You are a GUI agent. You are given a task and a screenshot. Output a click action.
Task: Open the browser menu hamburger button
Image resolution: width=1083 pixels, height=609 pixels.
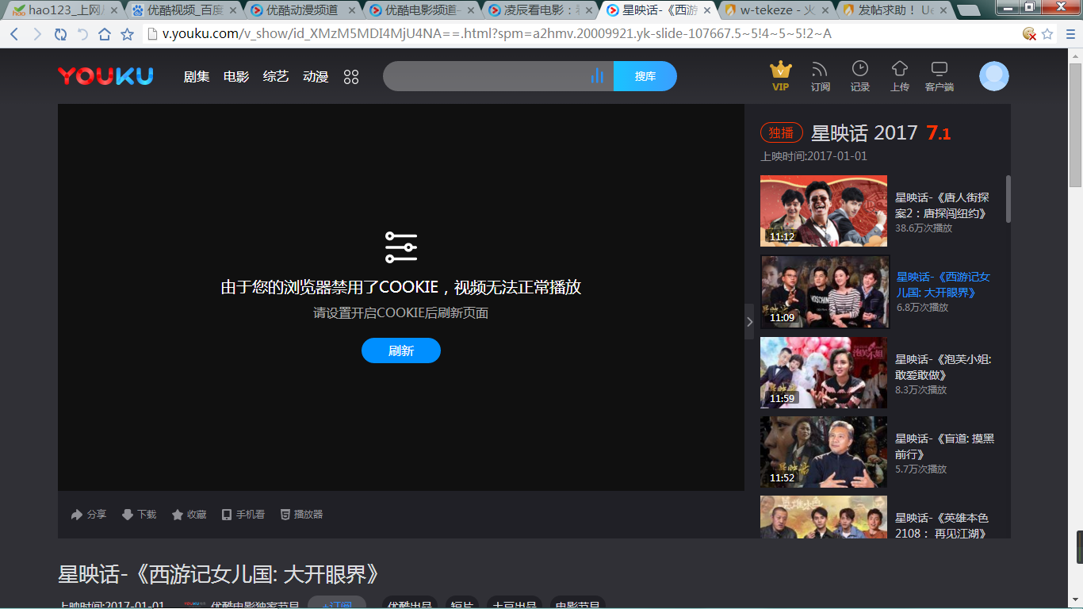1070,34
